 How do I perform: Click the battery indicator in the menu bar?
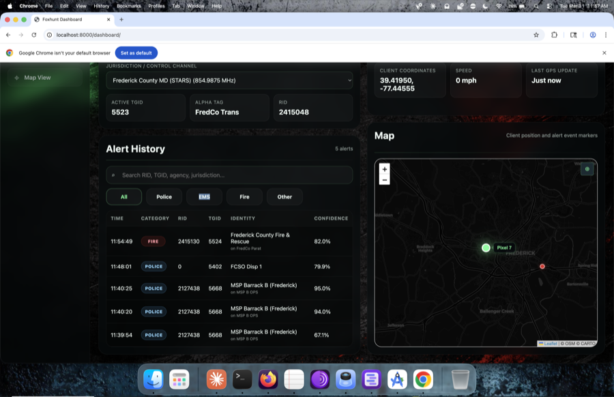click(x=521, y=5)
